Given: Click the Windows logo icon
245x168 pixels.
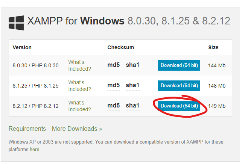Looking at the screenshot, I should point(16,23).
